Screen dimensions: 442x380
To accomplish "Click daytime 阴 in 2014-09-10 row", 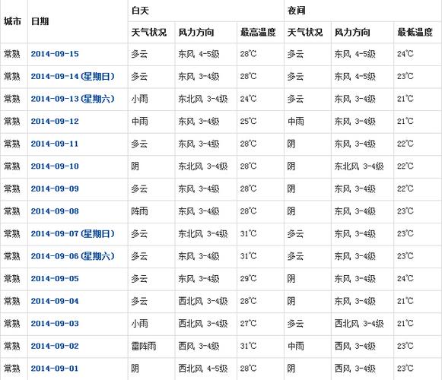I will tap(135, 166).
